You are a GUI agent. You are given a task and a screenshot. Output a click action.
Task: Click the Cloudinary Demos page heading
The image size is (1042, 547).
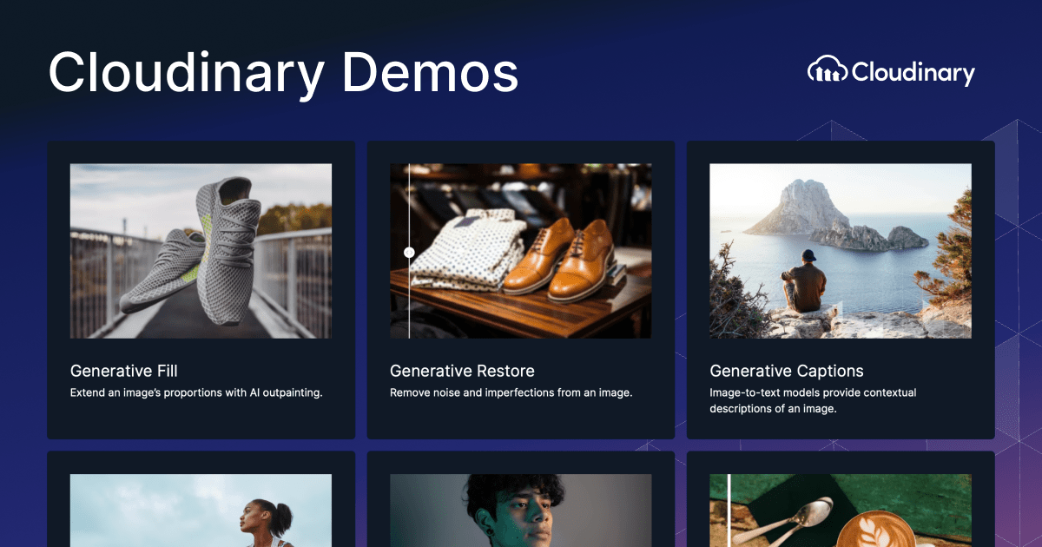point(284,74)
